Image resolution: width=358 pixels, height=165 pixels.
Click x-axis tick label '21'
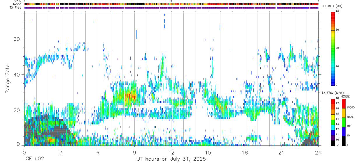point(282,152)
